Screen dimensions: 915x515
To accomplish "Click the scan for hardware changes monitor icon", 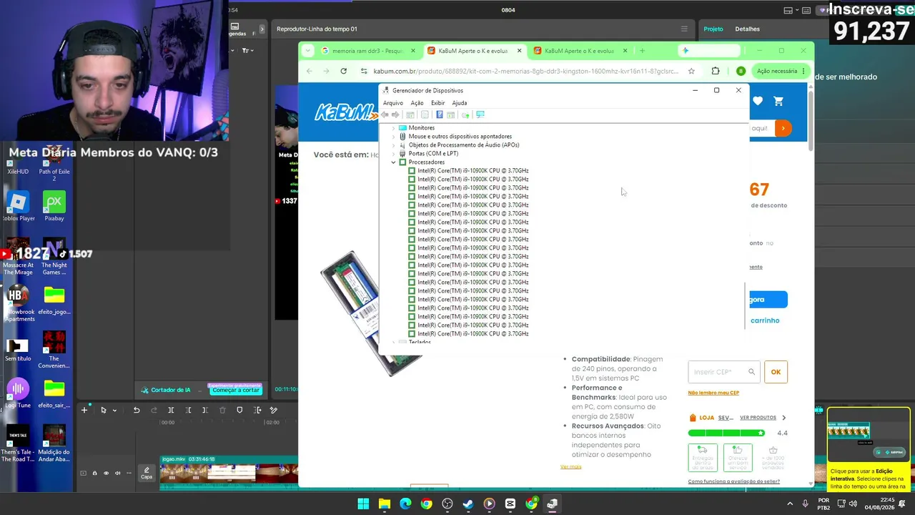I will point(480,114).
